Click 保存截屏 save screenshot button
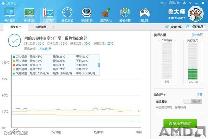Viewport: 208px width, 139px height. coord(195,27)
